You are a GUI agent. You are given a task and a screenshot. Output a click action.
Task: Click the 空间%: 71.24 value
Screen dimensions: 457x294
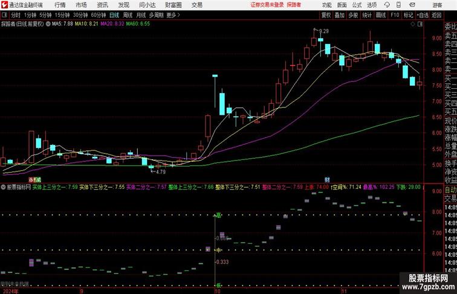pyautogui.click(x=347, y=187)
